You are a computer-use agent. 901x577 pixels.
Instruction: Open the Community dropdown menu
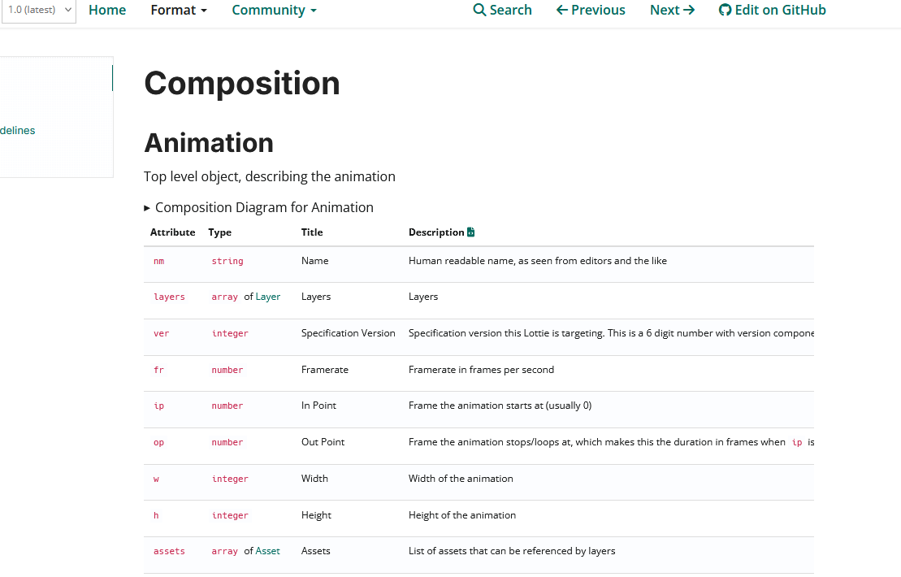click(x=274, y=11)
